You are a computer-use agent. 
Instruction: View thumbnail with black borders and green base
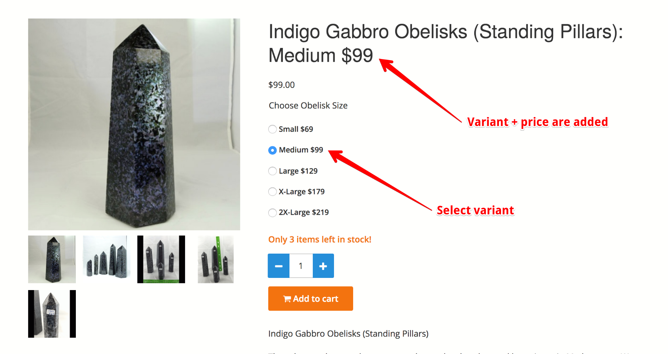pyautogui.click(x=161, y=259)
